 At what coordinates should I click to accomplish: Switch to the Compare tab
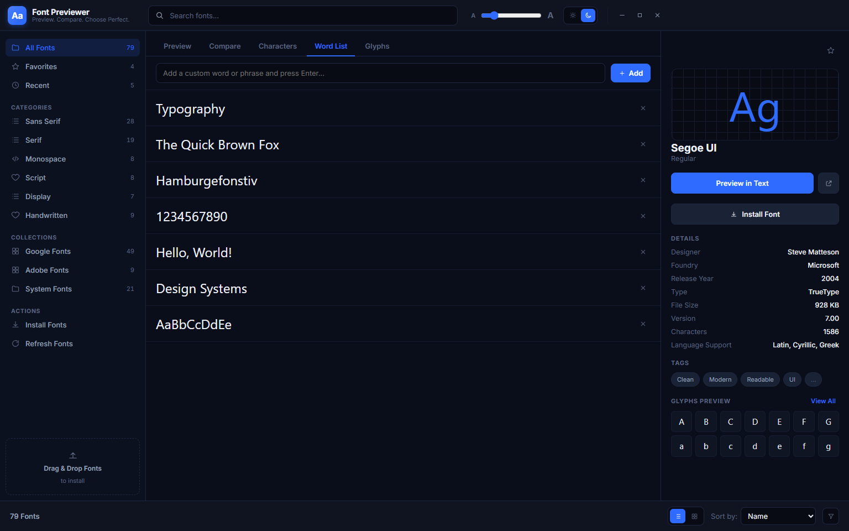click(x=225, y=46)
